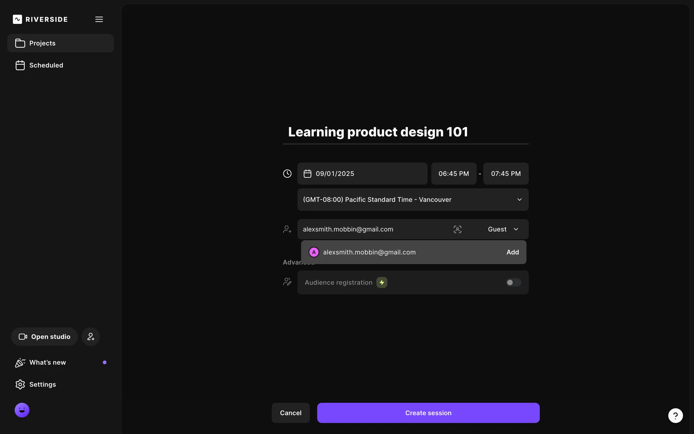The image size is (694, 434).
Task: Open the 06:45 PM start time picker
Action: pyautogui.click(x=454, y=174)
